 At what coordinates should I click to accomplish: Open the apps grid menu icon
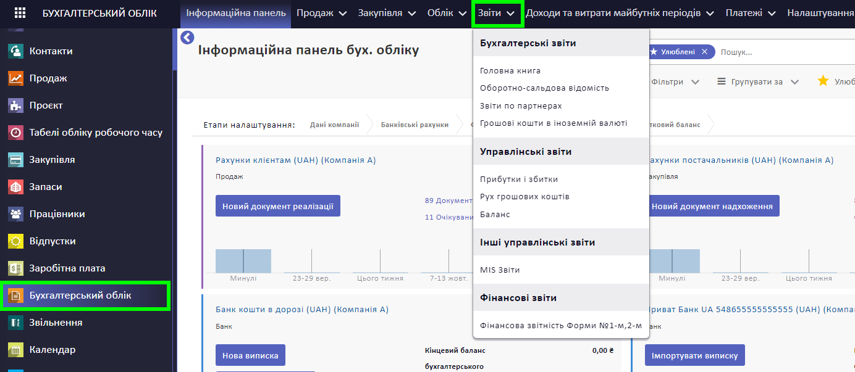coord(20,13)
